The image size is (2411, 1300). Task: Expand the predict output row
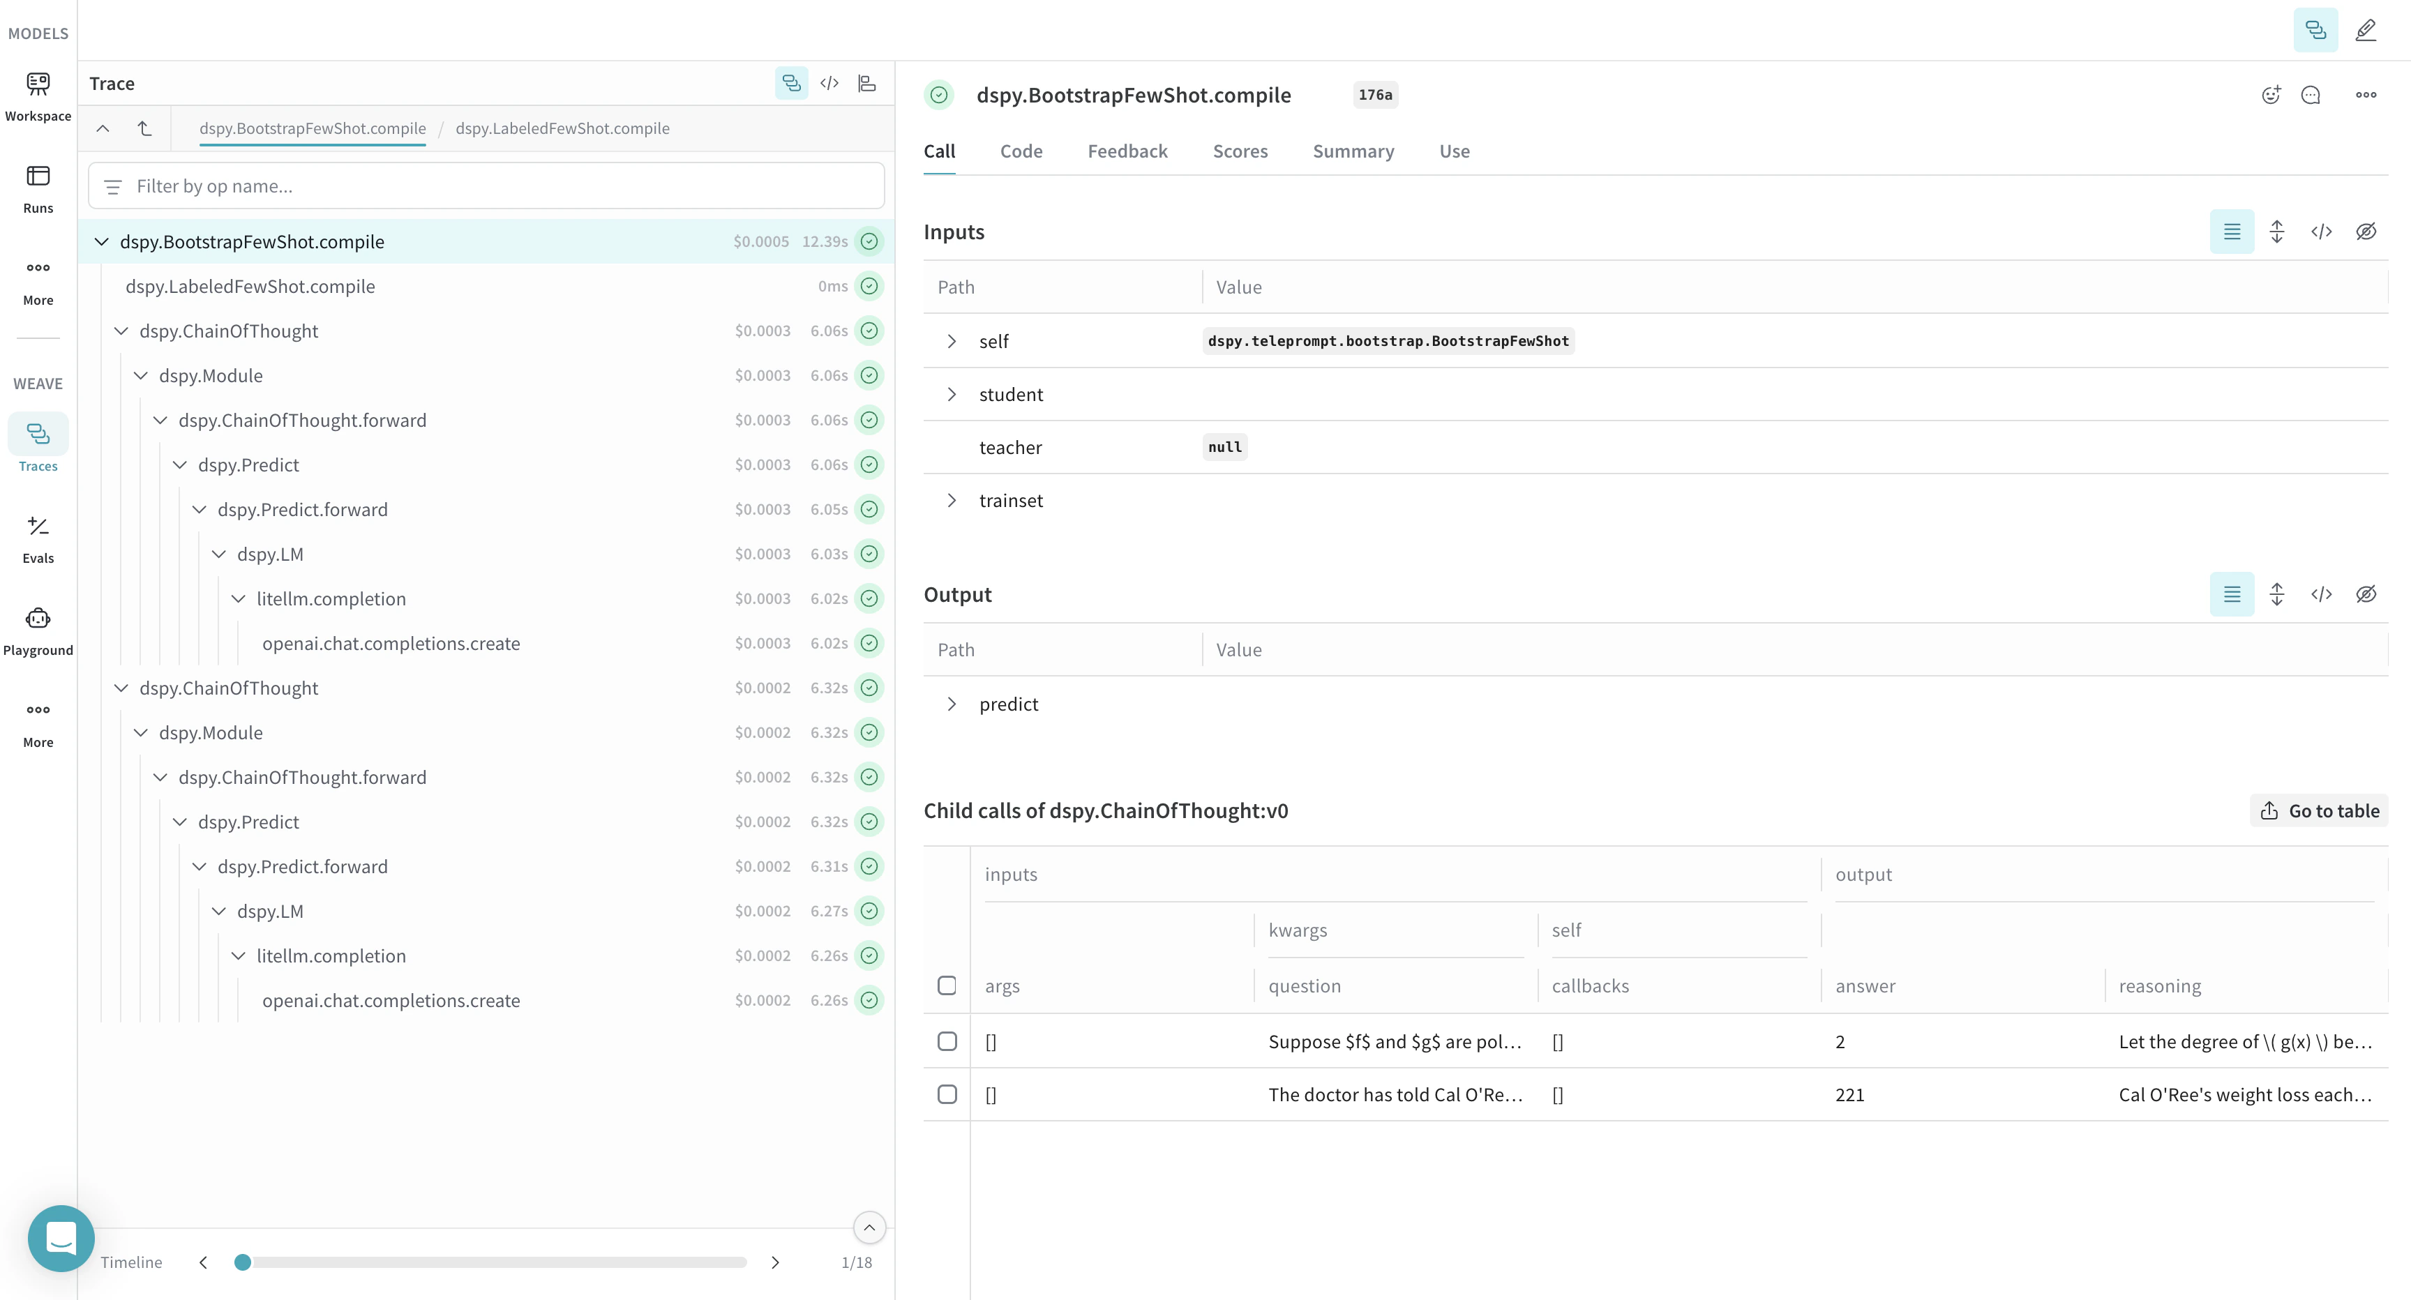click(952, 703)
